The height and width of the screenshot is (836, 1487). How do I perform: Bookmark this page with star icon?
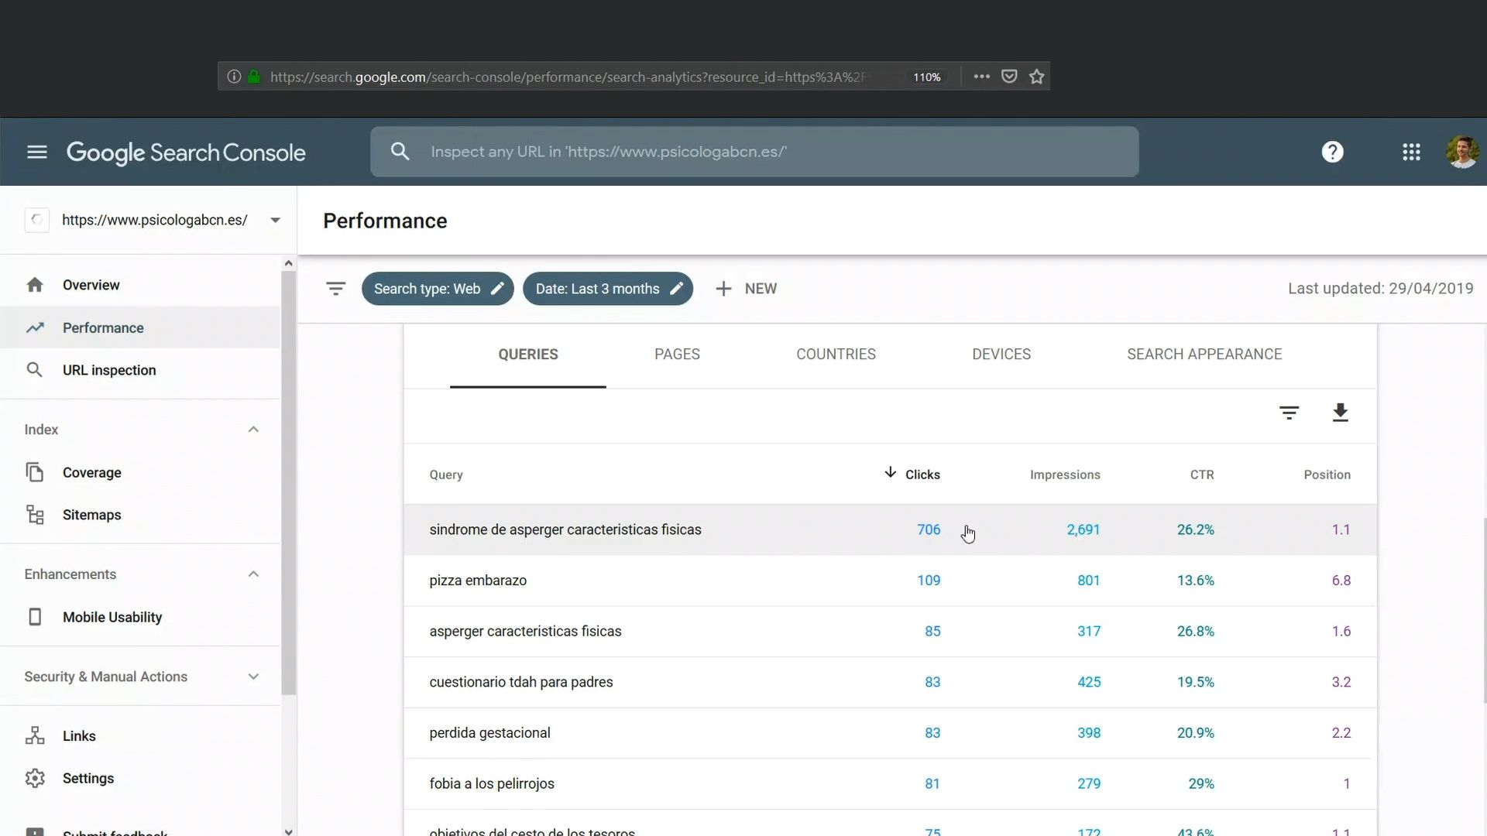pyautogui.click(x=1036, y=77)
